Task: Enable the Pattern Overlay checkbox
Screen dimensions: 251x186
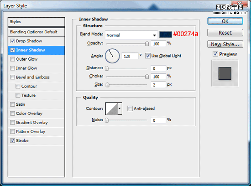Action: click(x=12, y=131)
